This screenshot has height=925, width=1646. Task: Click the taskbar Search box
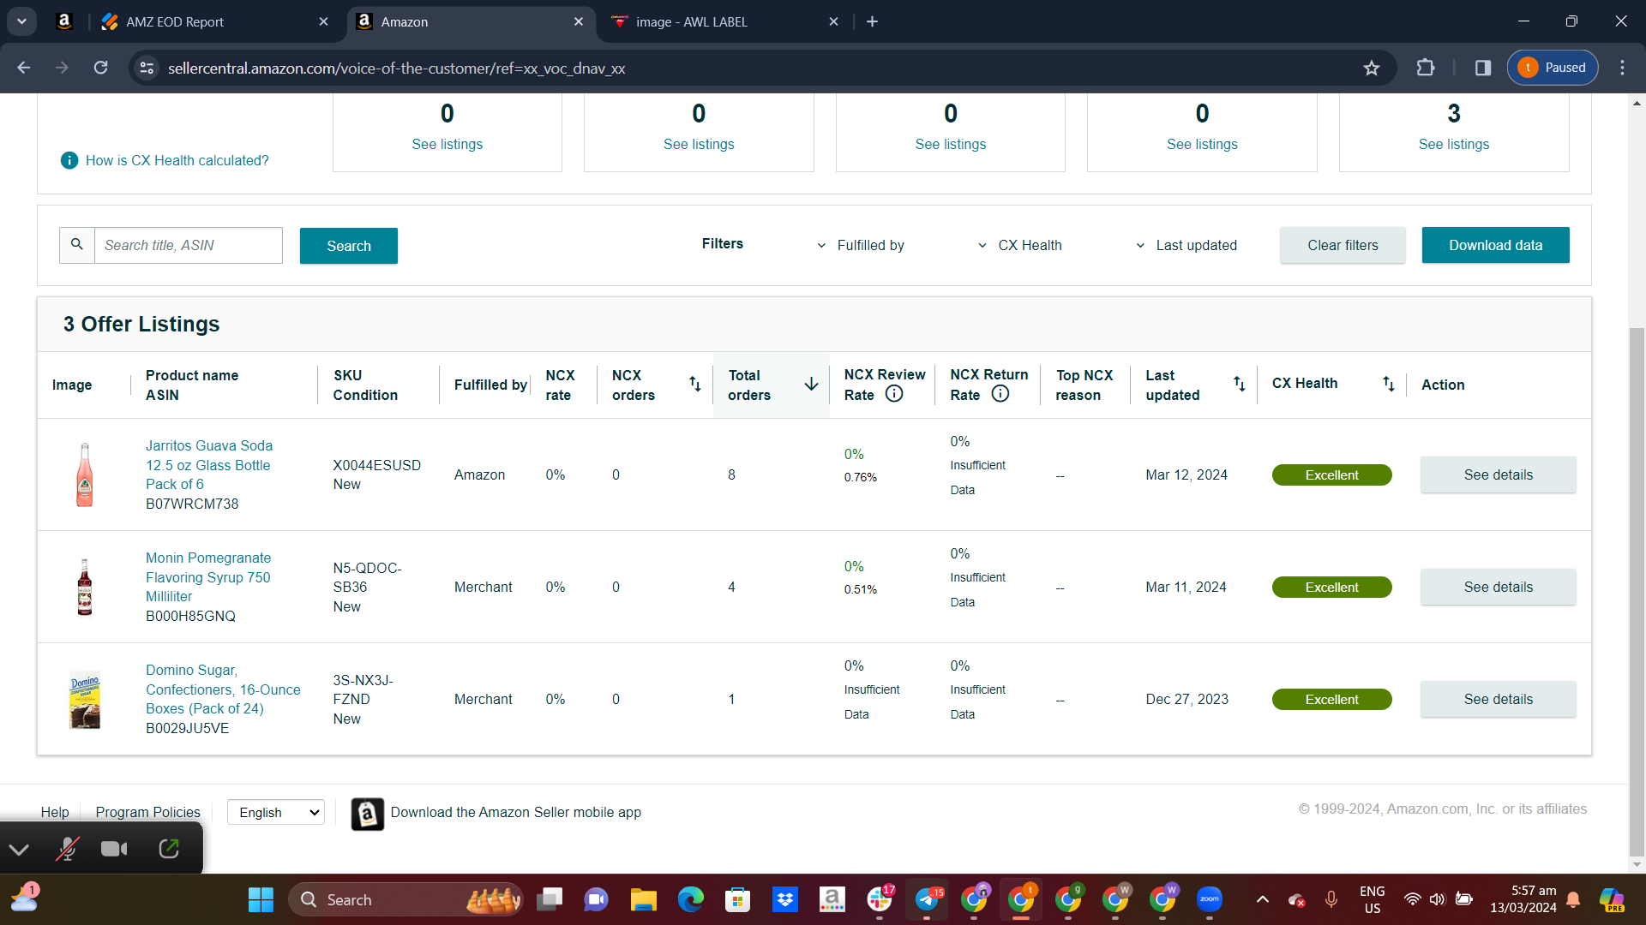[x=405, y=899]
